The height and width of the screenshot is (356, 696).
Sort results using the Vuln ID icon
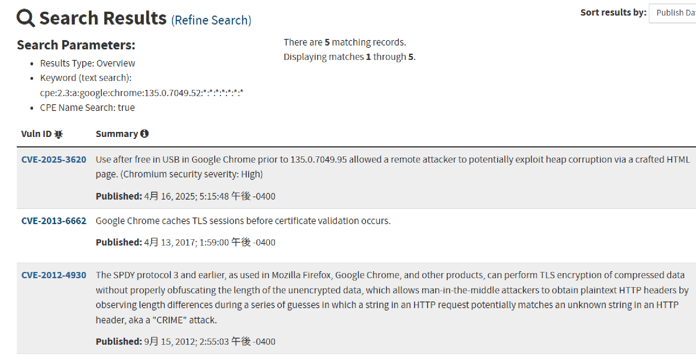[58, 133]
